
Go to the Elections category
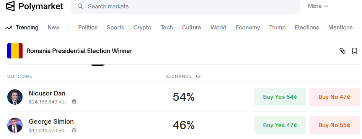pyautogui.click(x=307, y=27)
